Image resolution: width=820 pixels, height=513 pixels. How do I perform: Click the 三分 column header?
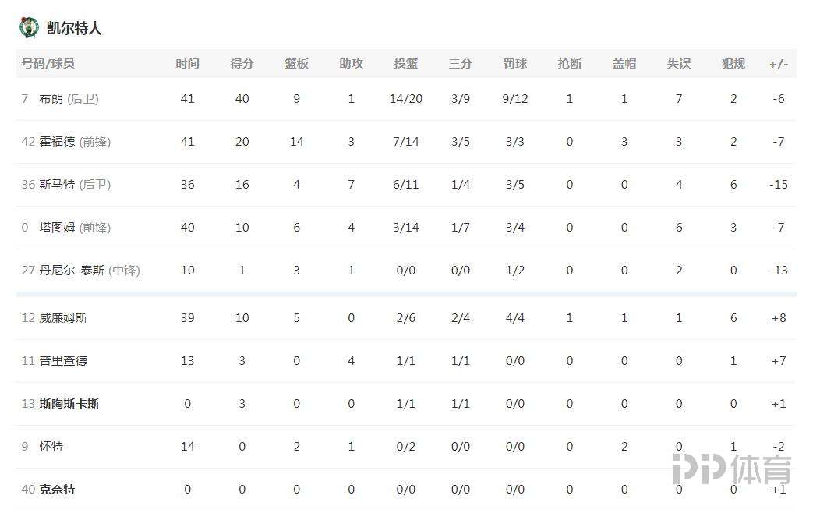pos(460,64)
